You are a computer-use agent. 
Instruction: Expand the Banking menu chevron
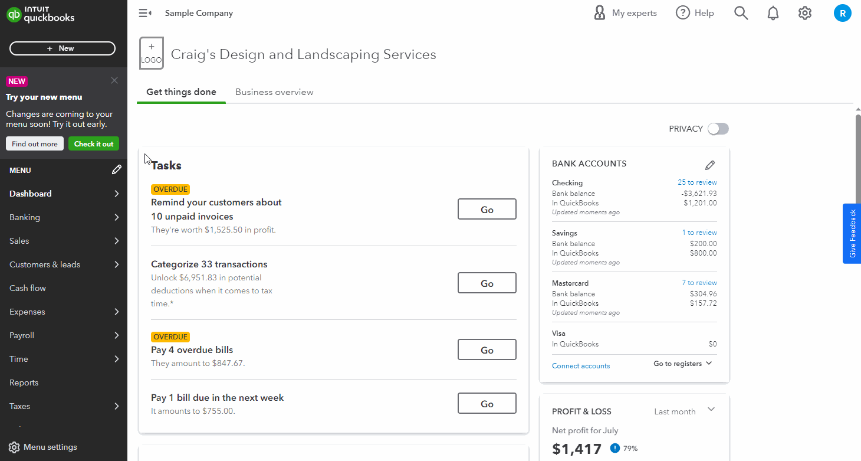pyautogui.click(x=117, y=217)
